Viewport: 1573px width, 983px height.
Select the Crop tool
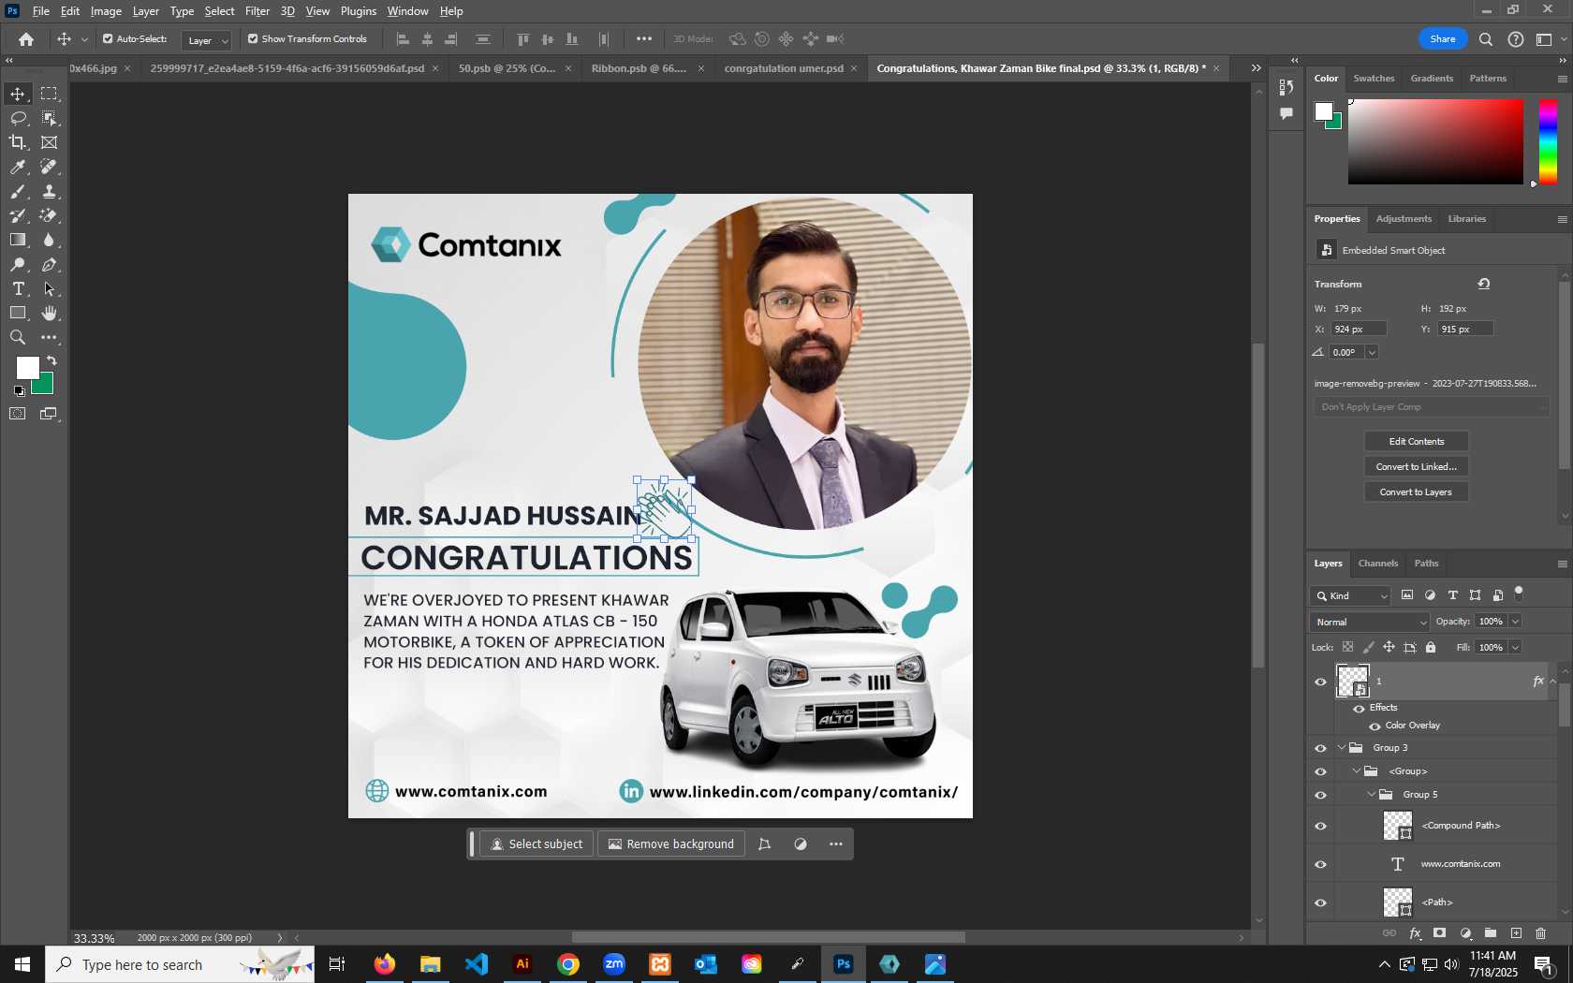[x=18, y=142]
